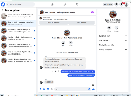The image size is (131, 96).
Task: Expand Privacy & support section
Action: pyautogui.click(x=113, y=50)
